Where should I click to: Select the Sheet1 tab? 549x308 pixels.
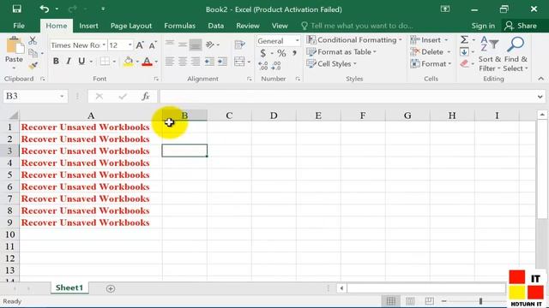[x=69, y=287]
